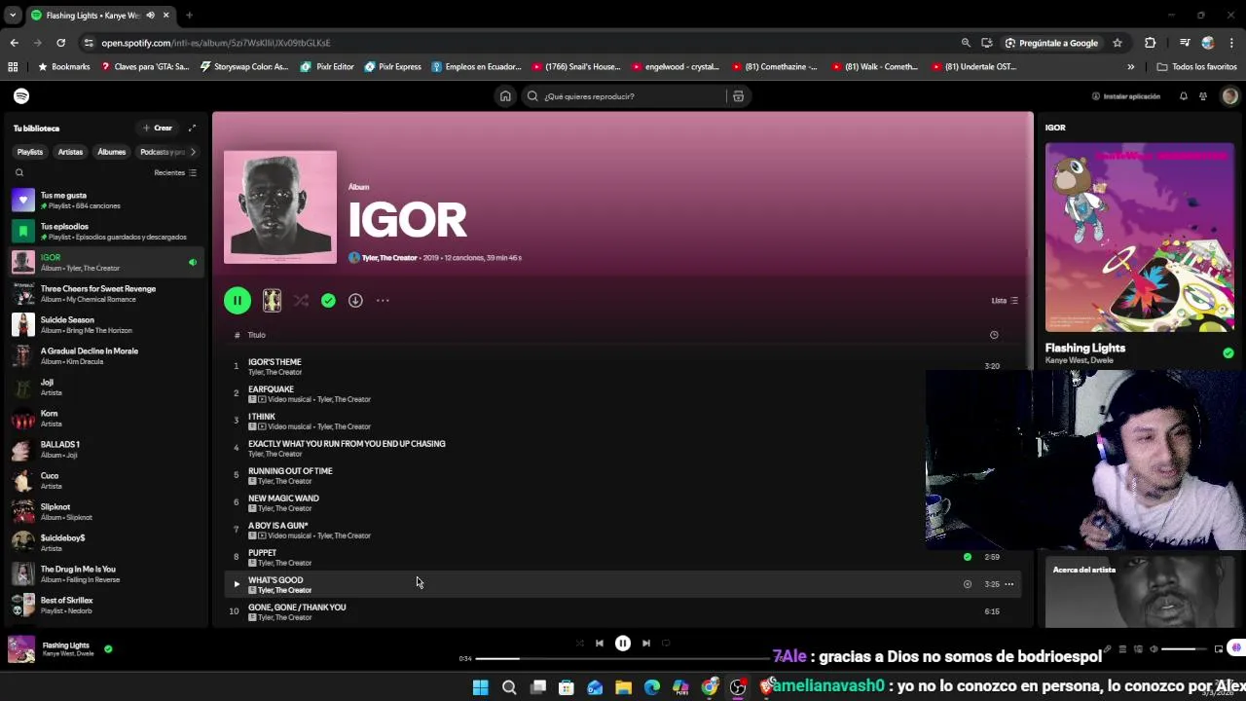
Task: Mute Spotify with the speaker icon
Action: click(x=1154, y=649)
